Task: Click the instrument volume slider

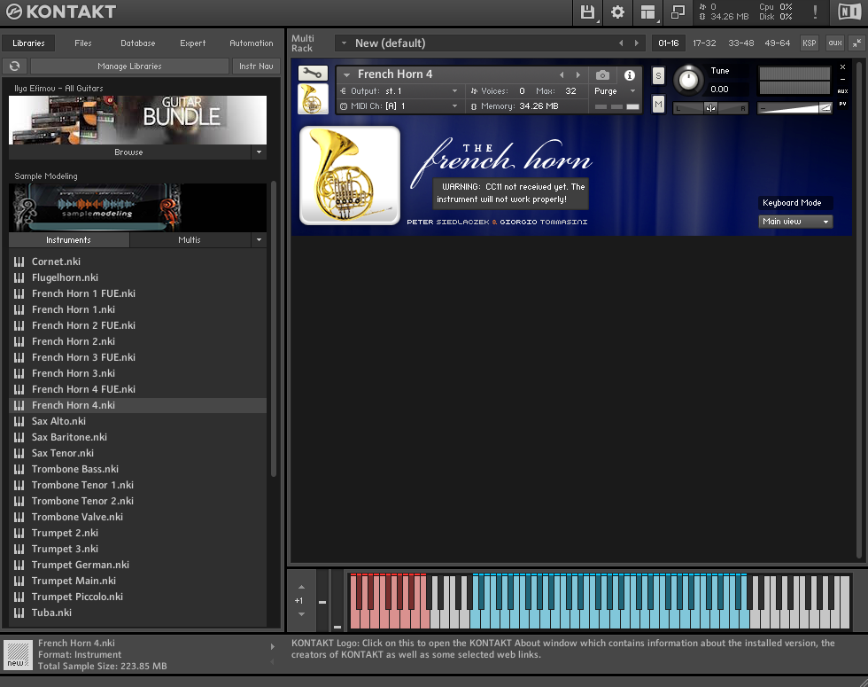Action: [795, 108]
